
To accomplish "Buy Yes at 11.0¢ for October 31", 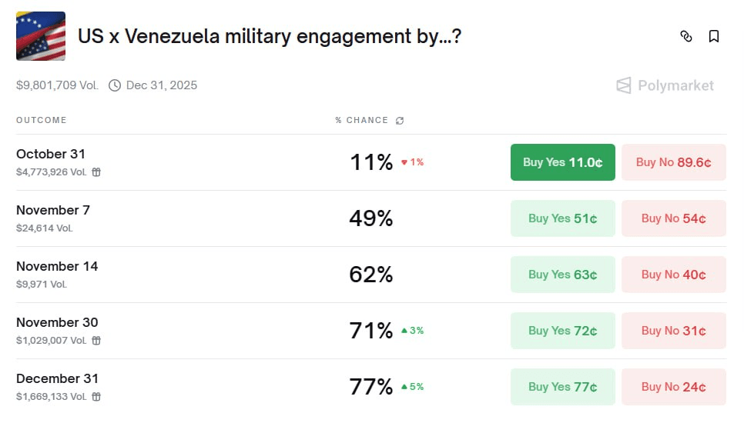I will coord(562,162).
